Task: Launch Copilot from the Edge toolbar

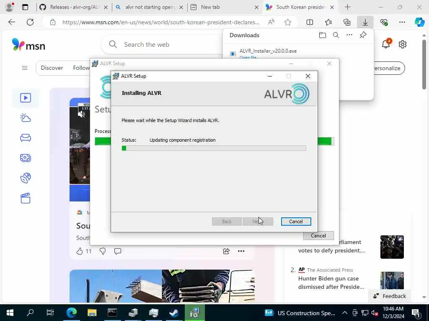Action: tap(419, 23)
